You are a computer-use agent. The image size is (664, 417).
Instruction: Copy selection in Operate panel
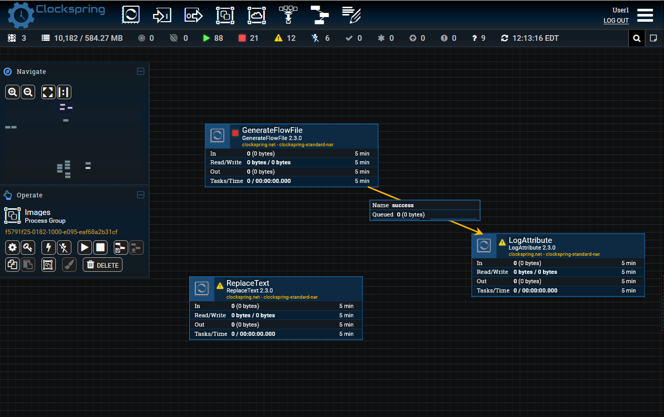pyautogui.click(x=12, y=265)
